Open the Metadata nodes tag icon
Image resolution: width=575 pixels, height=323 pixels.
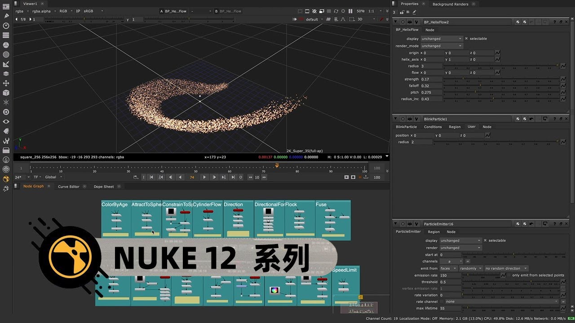[x=6, y=131]
